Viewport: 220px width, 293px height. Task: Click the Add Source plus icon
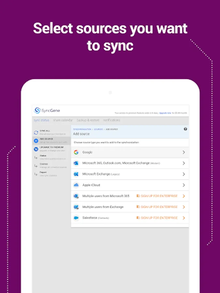(x=36, y=141)
